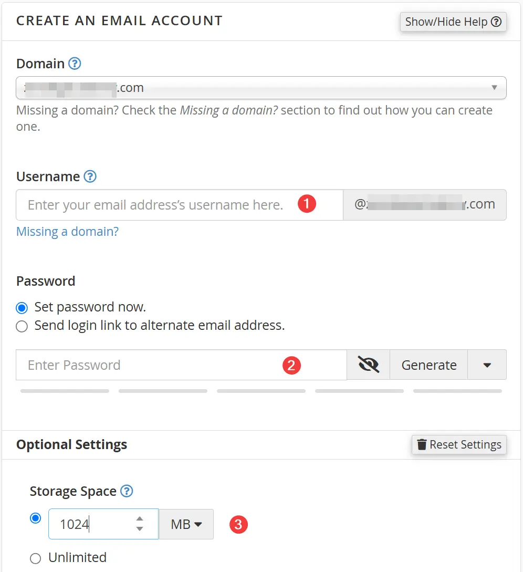Decrease storage space with the down arrow
Viewport: 523px width, 572px height.
[x=139, y=528]
